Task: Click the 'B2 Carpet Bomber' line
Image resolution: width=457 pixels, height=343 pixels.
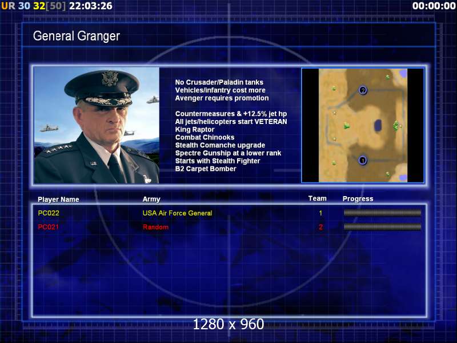Action: [206, 169]
